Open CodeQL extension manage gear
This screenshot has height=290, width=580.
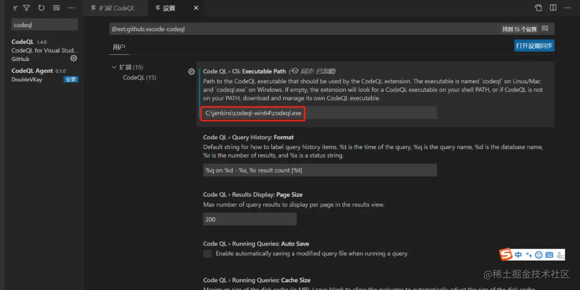(74, 58)
